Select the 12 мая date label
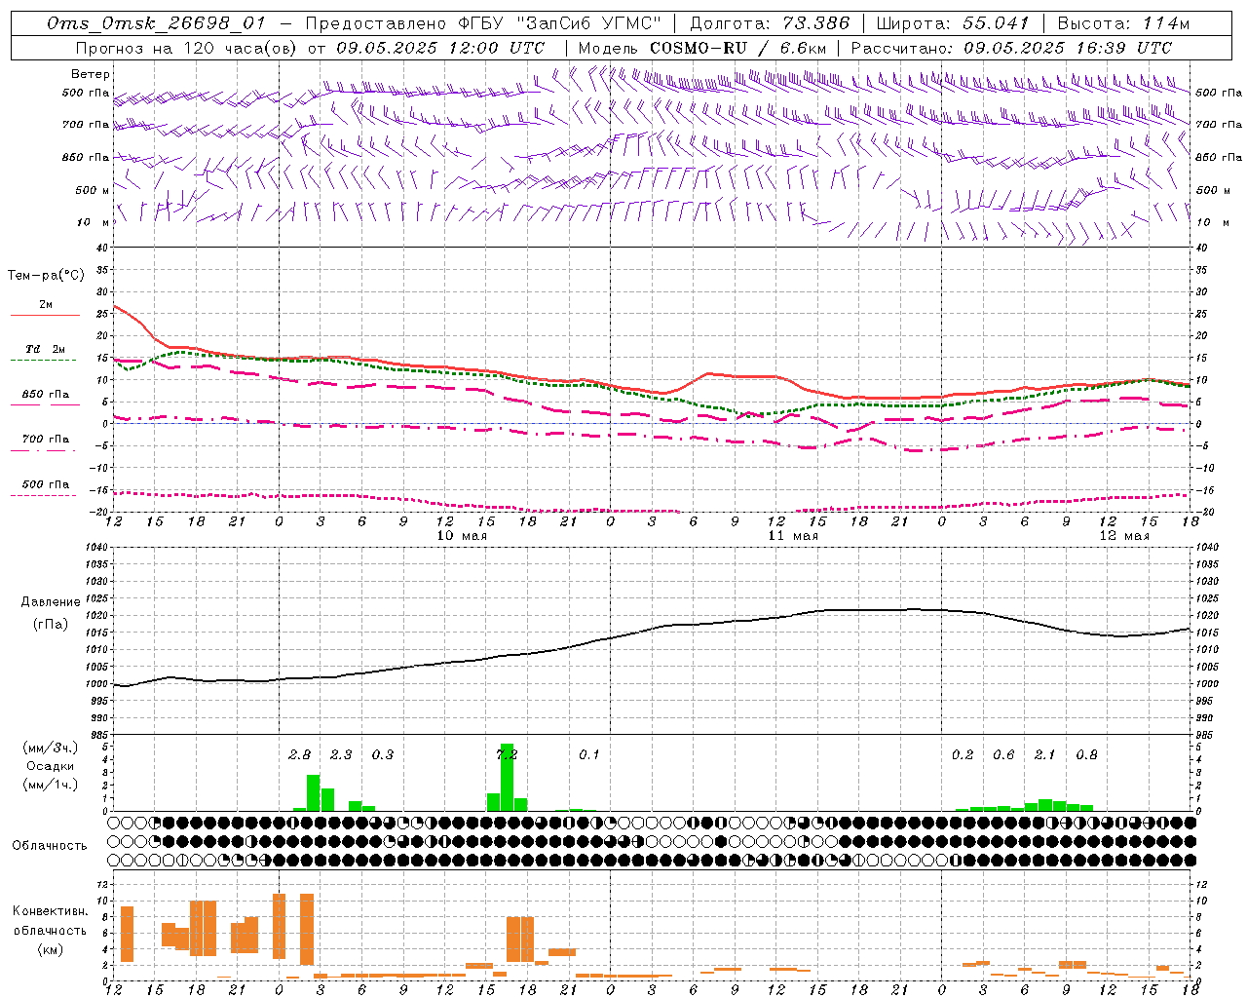This screenshot has width=1247, height=998. point(1123,535)
